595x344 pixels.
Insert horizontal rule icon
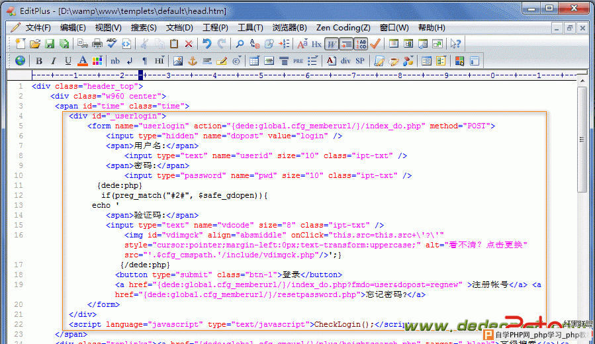pyautogui.click(x=206, y=61)
